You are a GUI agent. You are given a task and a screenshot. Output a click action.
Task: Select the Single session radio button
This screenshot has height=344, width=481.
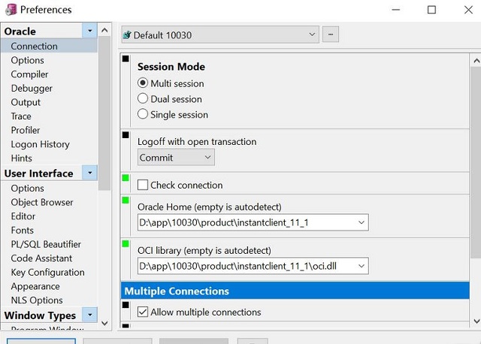point(143,114)
